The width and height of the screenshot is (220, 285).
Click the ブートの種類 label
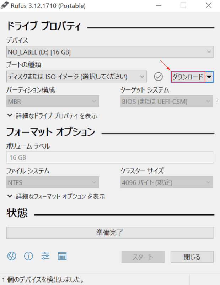click(x=24, y=65)
